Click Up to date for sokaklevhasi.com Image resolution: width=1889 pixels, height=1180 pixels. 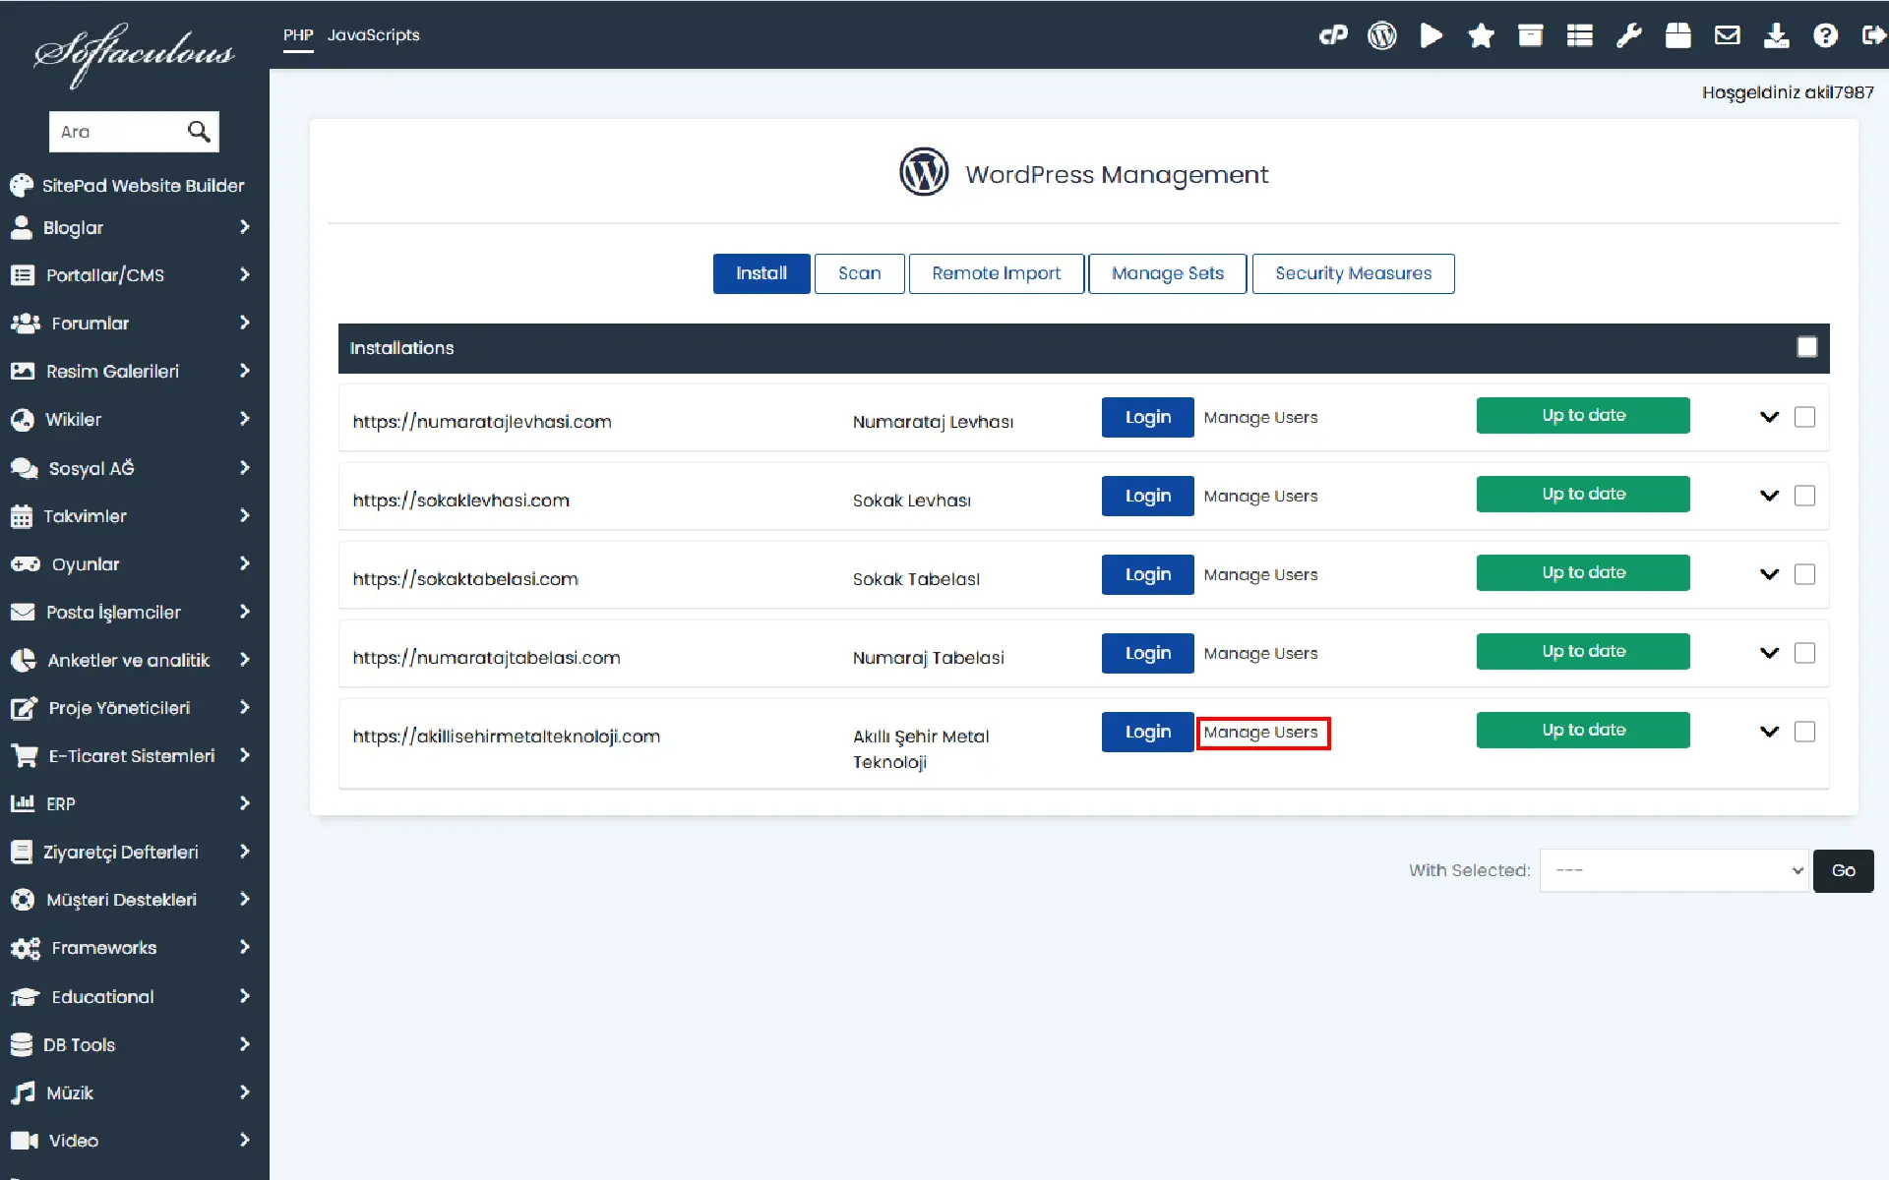pyautogui.click(x=1583, y=494)
